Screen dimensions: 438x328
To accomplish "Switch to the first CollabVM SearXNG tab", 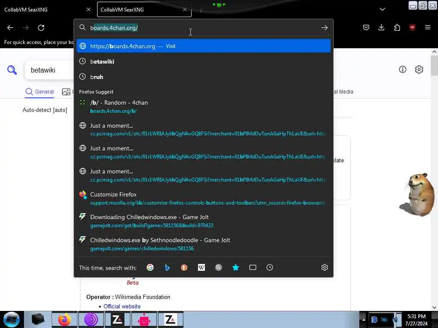I will (x=47, y=9).
